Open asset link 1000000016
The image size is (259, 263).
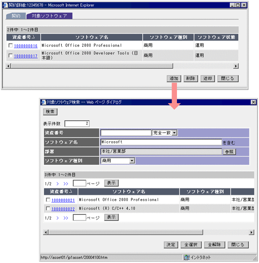tap(26, 46)
